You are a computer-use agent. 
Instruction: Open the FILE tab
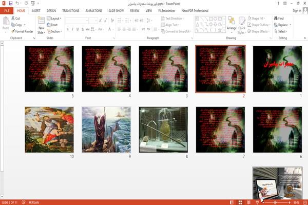[x=7, y=11]
